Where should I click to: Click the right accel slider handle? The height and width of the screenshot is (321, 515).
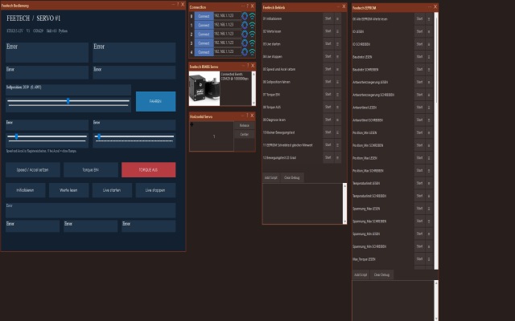click(x=99, y=136)
